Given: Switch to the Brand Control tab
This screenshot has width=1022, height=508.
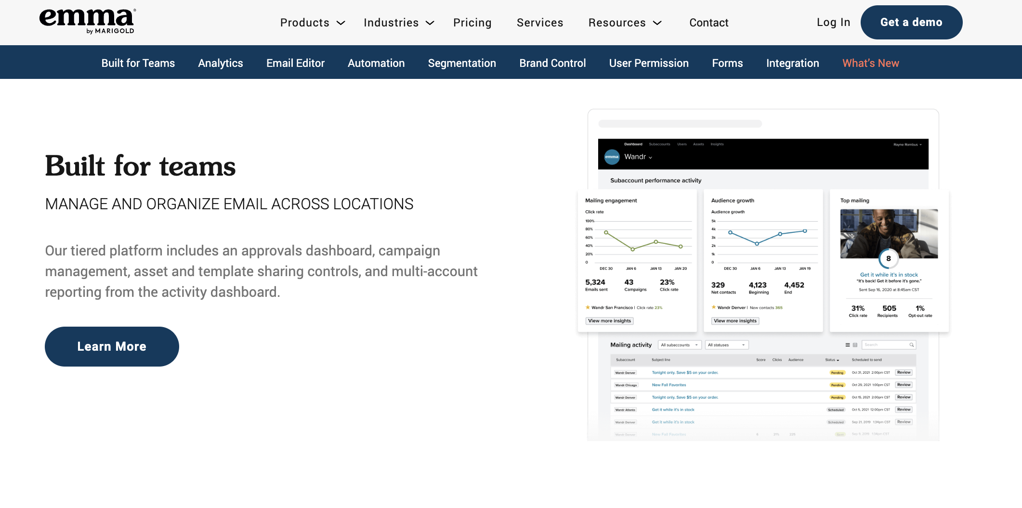Looking at the screenshot, I should [x=552, y=63].
